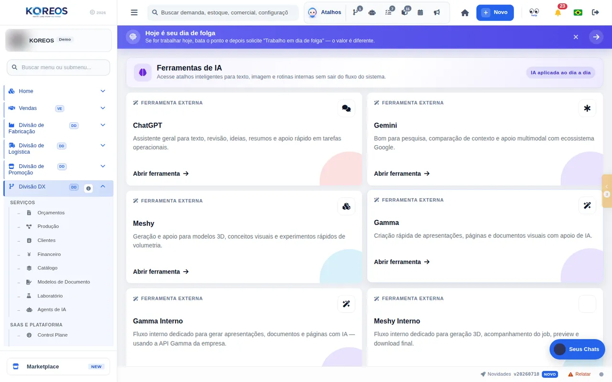Open the box icon with badge 11

(404, 12)
